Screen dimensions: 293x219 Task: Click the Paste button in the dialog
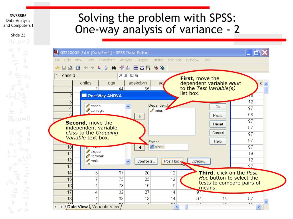tap(218, 115)
